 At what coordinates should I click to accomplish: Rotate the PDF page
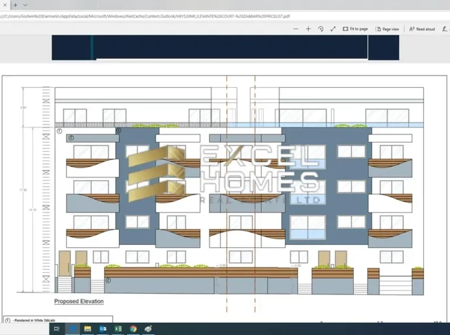coord(321,29)
